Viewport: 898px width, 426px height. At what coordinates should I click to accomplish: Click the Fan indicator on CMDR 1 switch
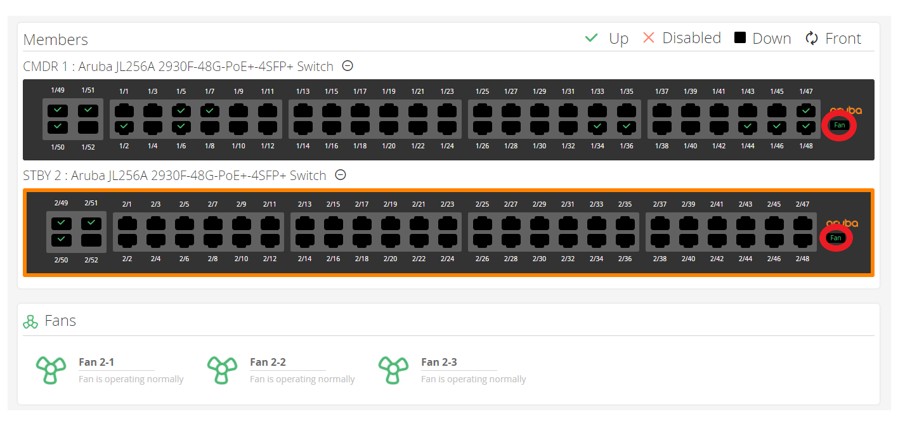[x=839, y=126]
